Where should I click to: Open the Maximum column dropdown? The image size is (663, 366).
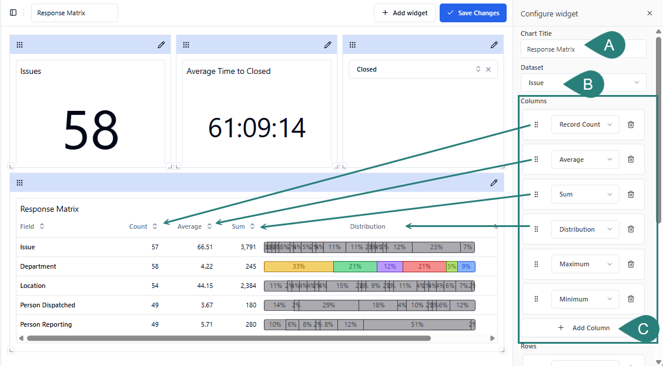point(585,264)
